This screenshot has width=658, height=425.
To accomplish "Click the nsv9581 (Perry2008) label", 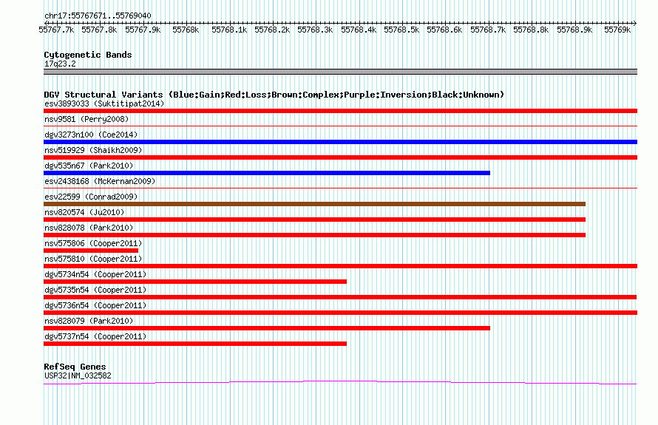I will (x=87, y=119).
